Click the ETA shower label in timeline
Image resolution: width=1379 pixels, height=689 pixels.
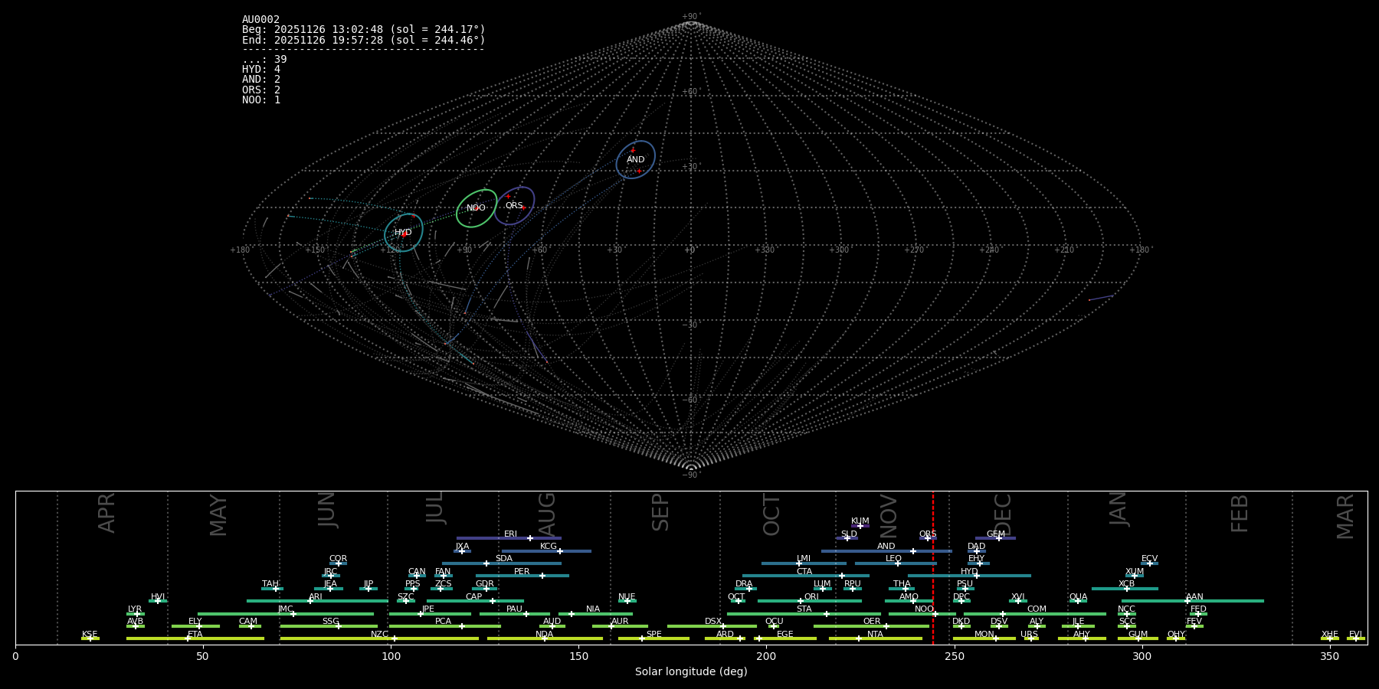(195, 635)
